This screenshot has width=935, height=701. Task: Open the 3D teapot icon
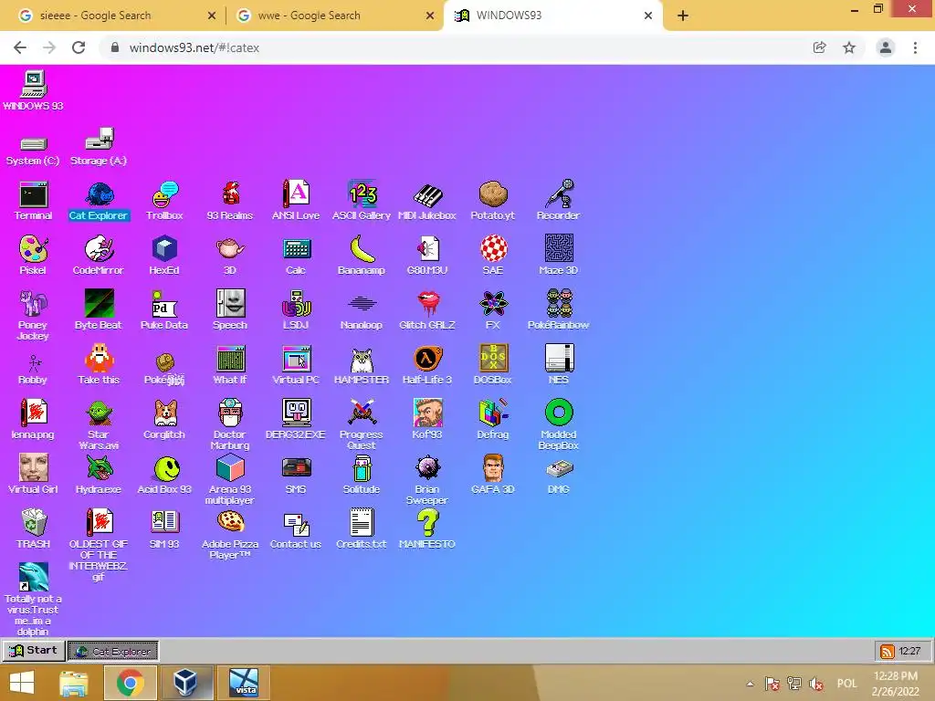[x=230, y=256]
